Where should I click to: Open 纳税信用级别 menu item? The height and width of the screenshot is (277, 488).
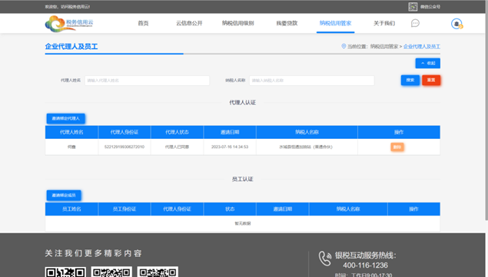[237, 23]
